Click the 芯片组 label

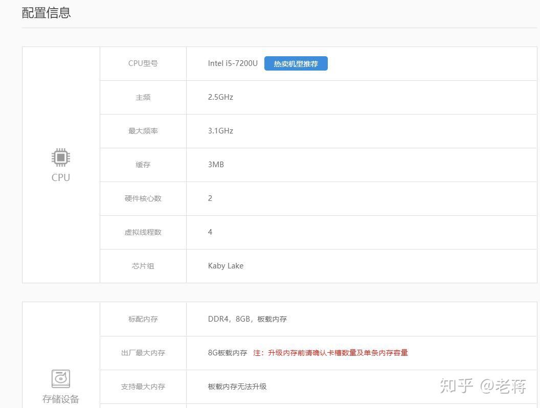[143, 266]
